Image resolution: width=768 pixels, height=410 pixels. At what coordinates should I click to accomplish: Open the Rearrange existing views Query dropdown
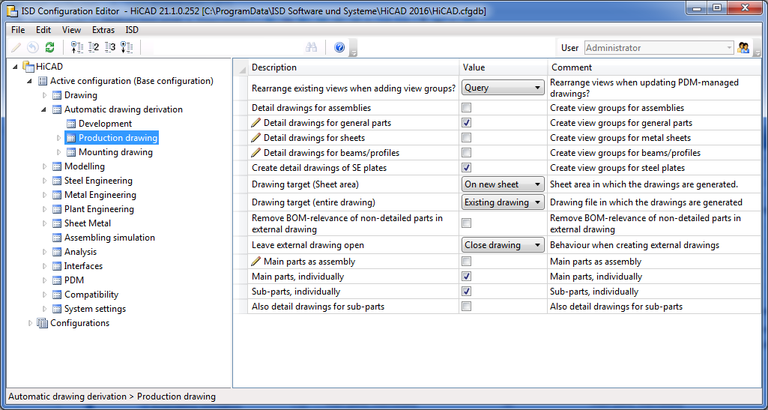[503, 88]
